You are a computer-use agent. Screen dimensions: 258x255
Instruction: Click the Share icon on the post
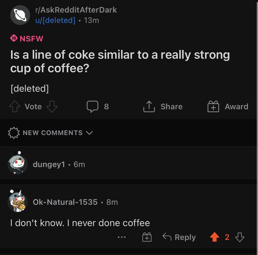pos(149,106)
